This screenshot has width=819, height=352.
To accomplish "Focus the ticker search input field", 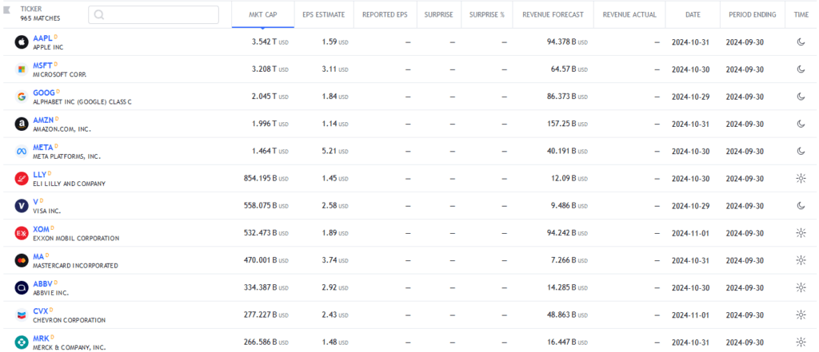I will [154, 14].
